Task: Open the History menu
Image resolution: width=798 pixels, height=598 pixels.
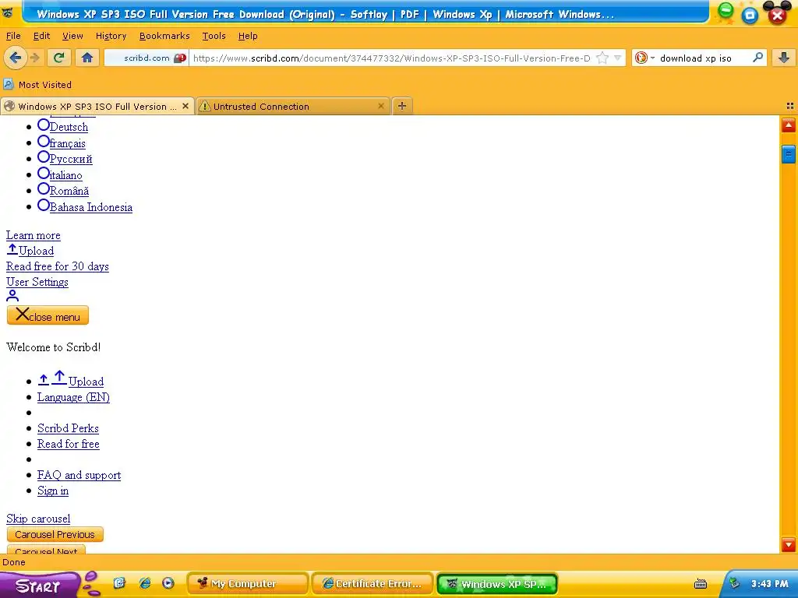Action: pos(111,36)
